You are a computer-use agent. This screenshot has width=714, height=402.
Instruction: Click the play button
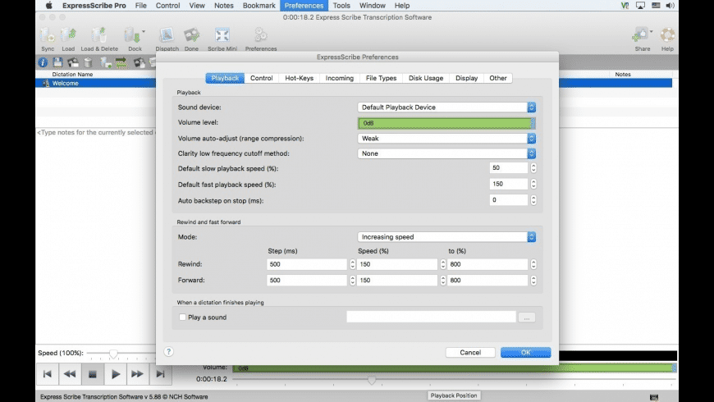(x=115, y=374)
